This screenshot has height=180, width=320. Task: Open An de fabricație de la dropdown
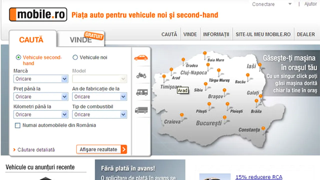(x=99, y=97)
